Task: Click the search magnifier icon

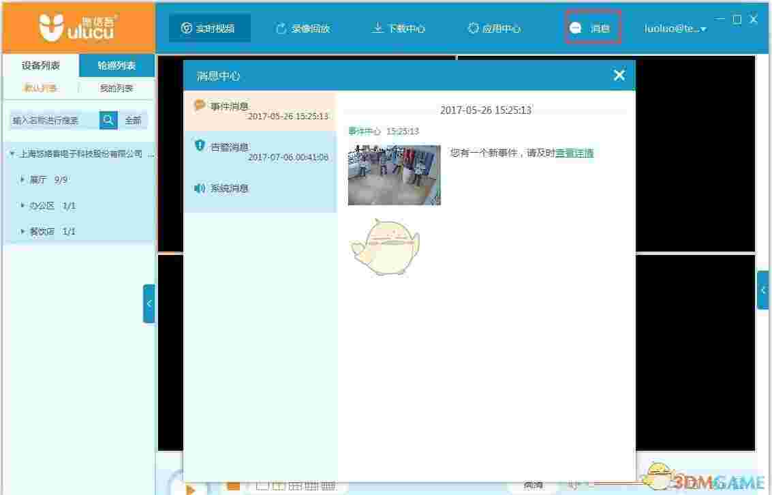Action: pyautogui.click(x=108, y=120)
